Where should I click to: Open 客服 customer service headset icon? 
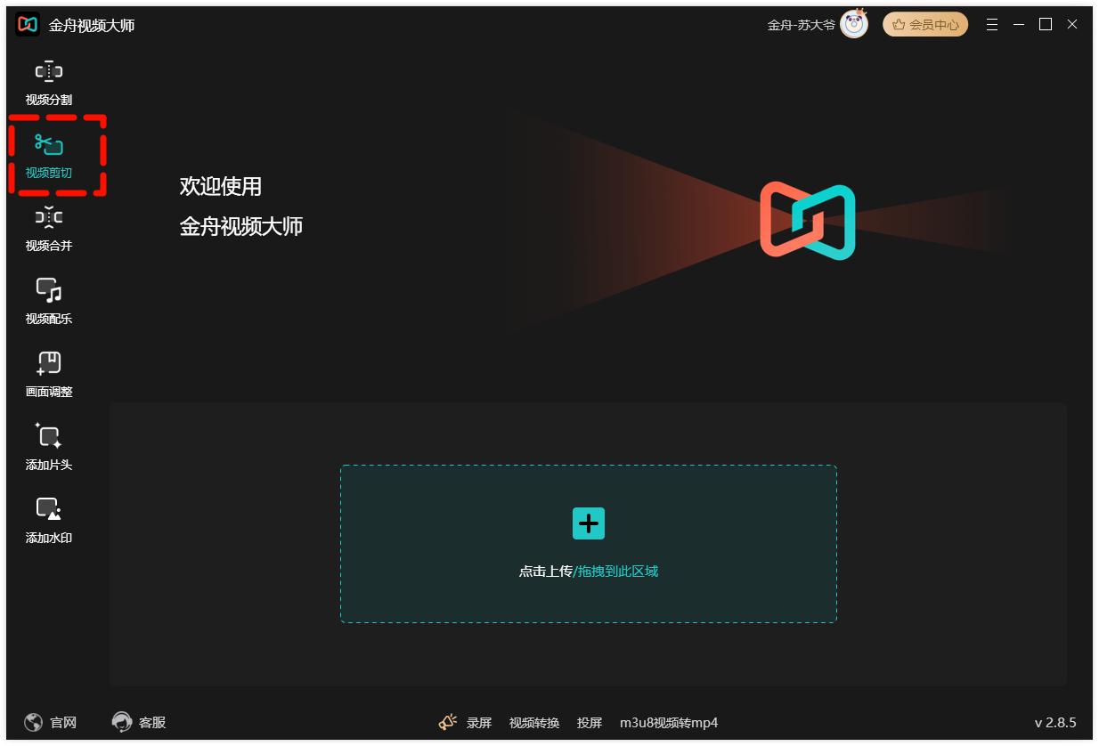click(122, 722)
